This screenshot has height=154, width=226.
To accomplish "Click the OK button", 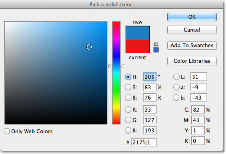I will point(192,17).
